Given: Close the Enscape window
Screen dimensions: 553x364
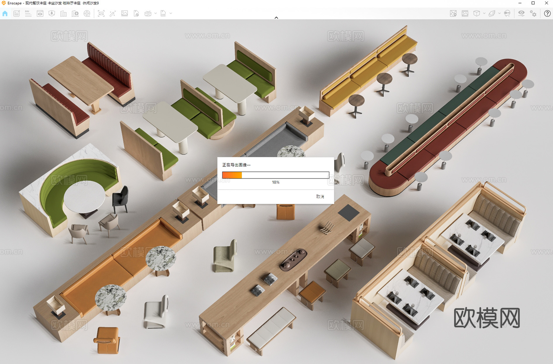Looking at the screenshot, I should coord(546,3).
